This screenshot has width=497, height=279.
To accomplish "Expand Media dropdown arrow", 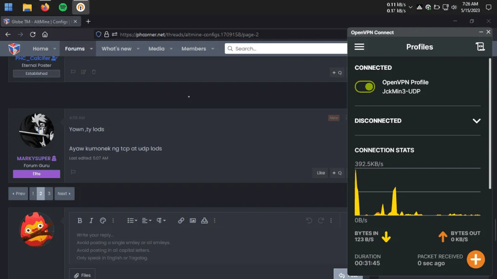I will tap(171, 49).
